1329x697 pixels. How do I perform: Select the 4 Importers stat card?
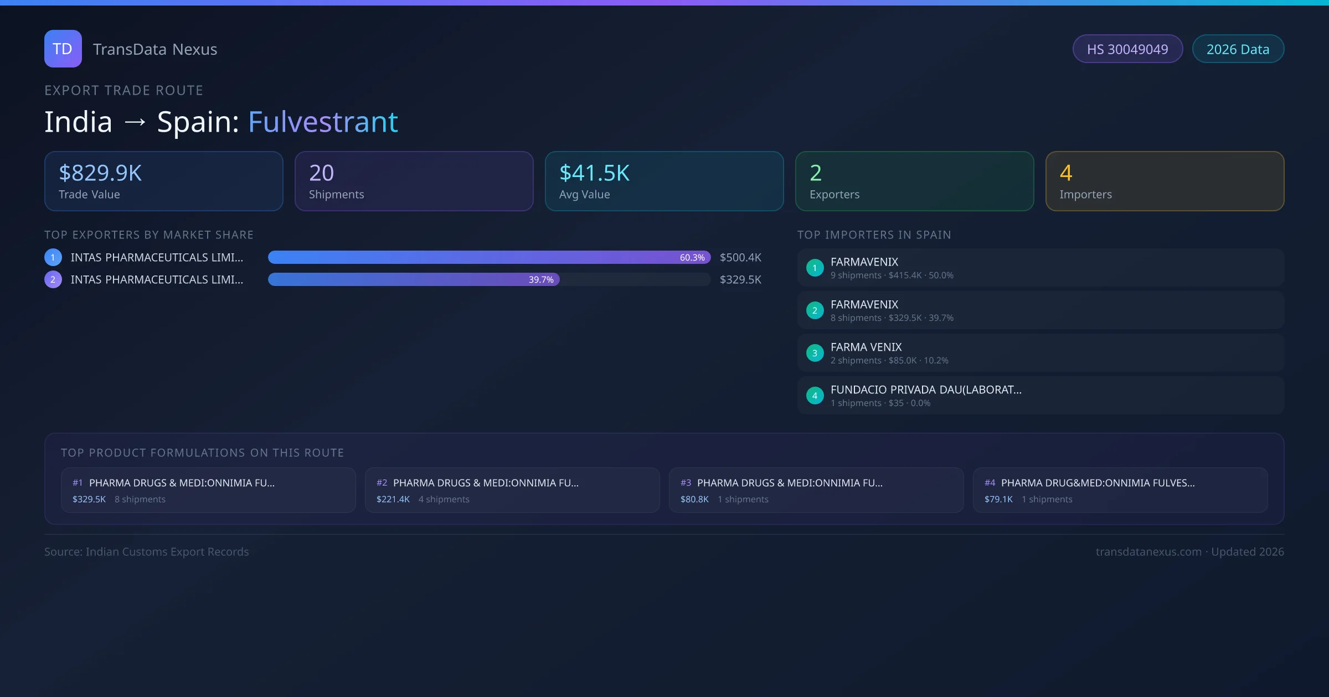click(1164, 181)
